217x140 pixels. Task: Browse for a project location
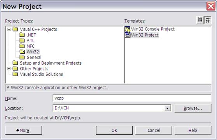pos(193,108)
